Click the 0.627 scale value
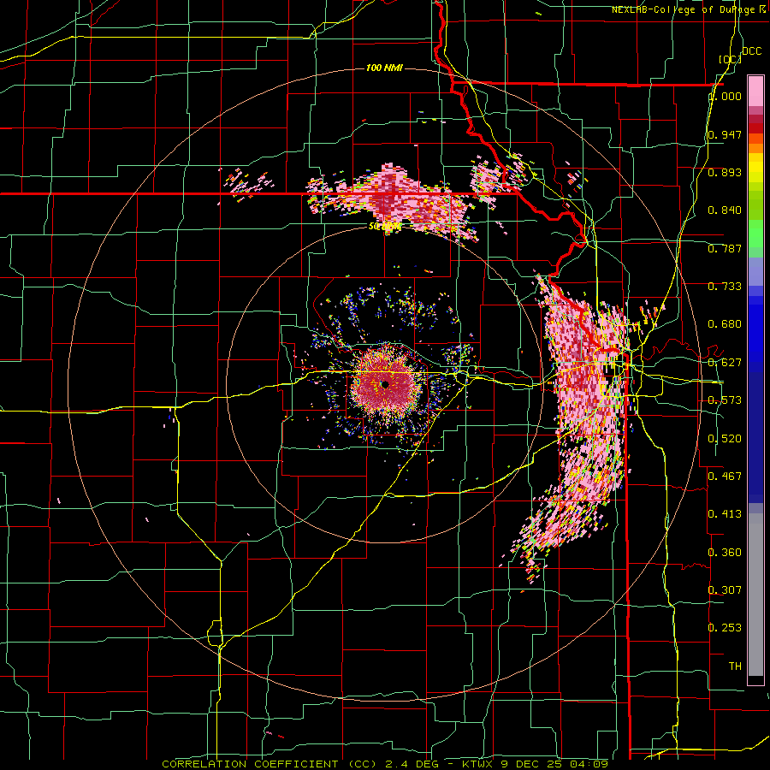This screenshot has height=770, width=770. 725,363
